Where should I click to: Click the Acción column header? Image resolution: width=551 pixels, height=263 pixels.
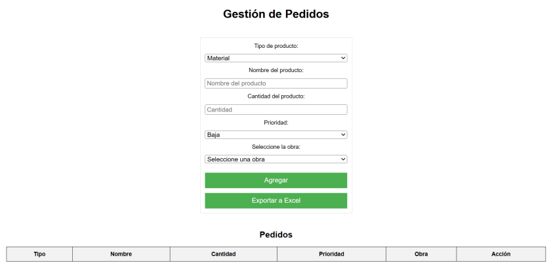[500, 254]
